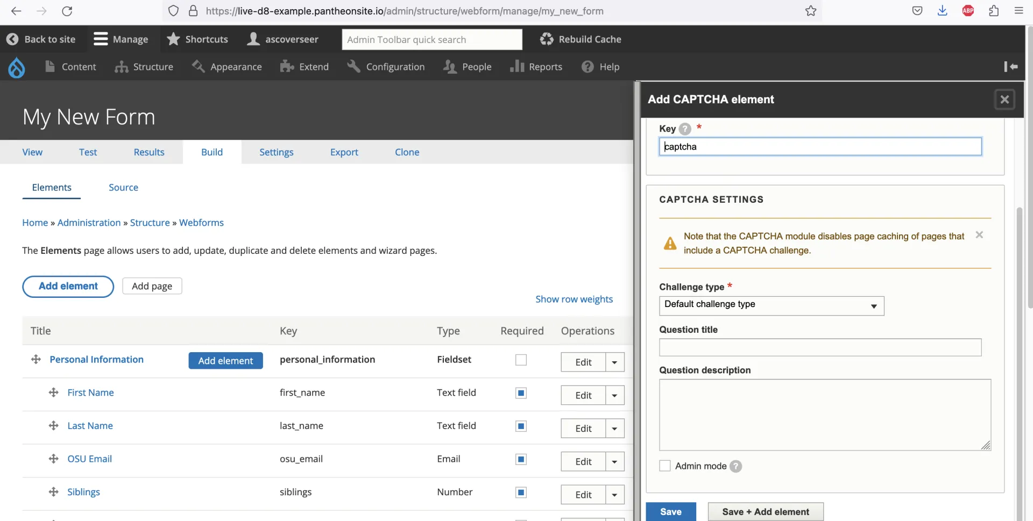Switch to the Test tab
The width and height of the screenshot is (1033, 521).
click(88, 152)
